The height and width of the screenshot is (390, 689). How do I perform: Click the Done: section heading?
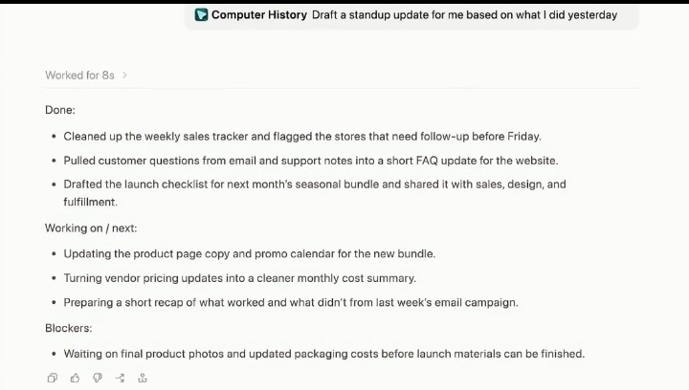pos(60,110)
